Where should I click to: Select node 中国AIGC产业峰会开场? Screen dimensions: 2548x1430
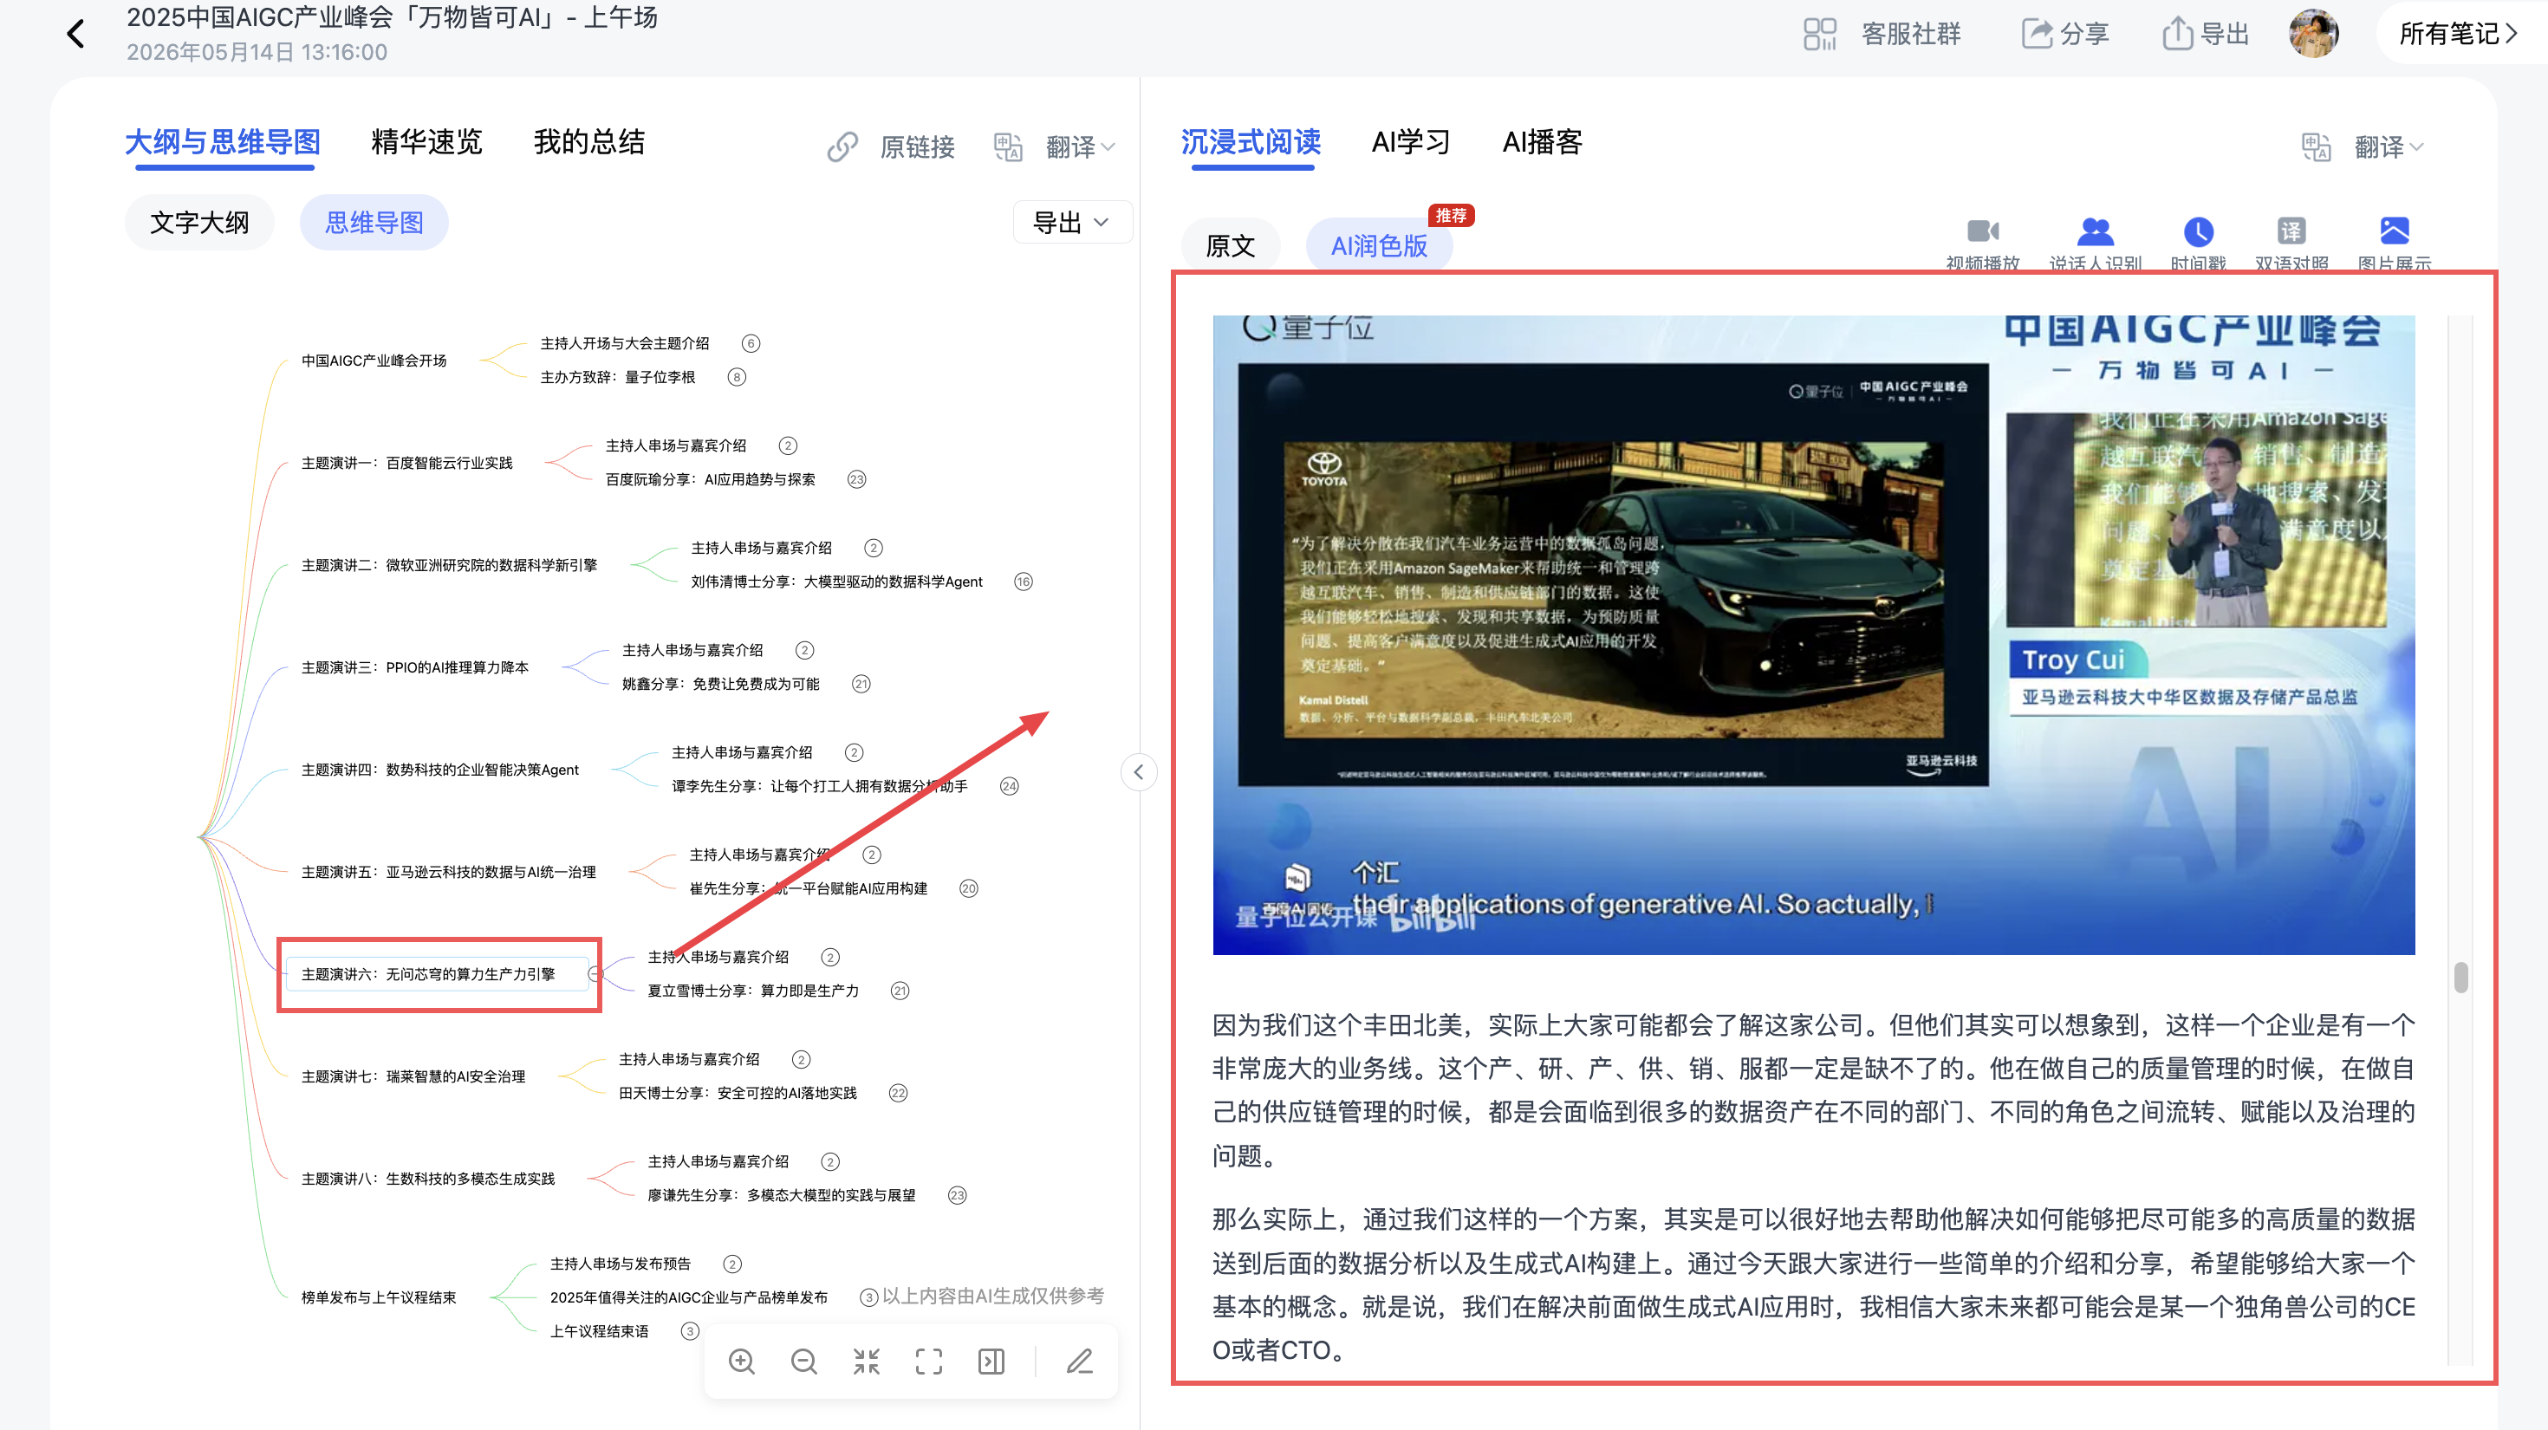pyautogui.click(x=374, y=361)
